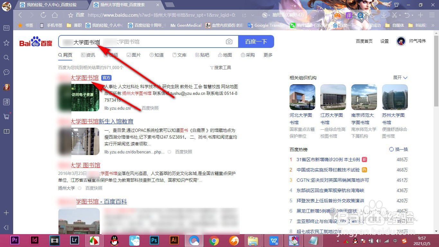Open hot topic 31省区市新增确诊20例
Image resolution: width=439 pixels, height=247 pixels.
pyautogui.click(x=328, y=160)
